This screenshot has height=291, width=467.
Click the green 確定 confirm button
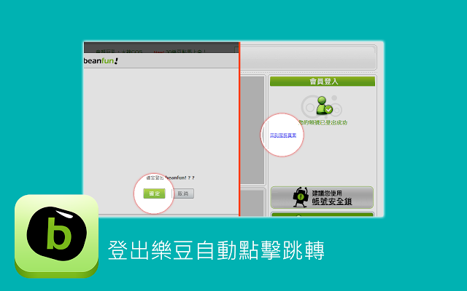click(x=154, y=194)
